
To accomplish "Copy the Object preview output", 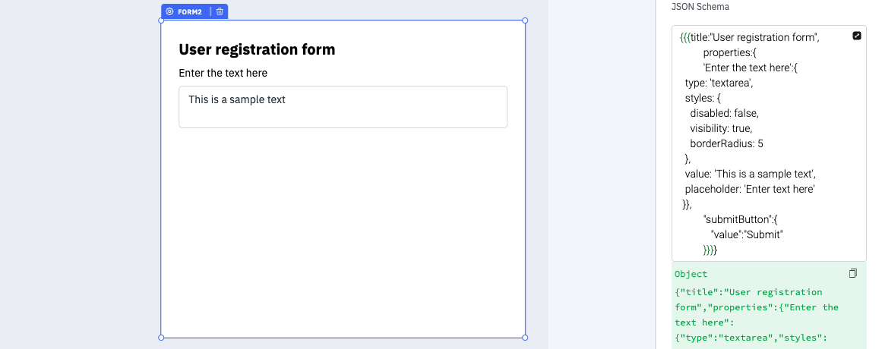I will (852, 273).
